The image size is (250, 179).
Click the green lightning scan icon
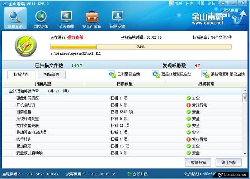[25, 46]
